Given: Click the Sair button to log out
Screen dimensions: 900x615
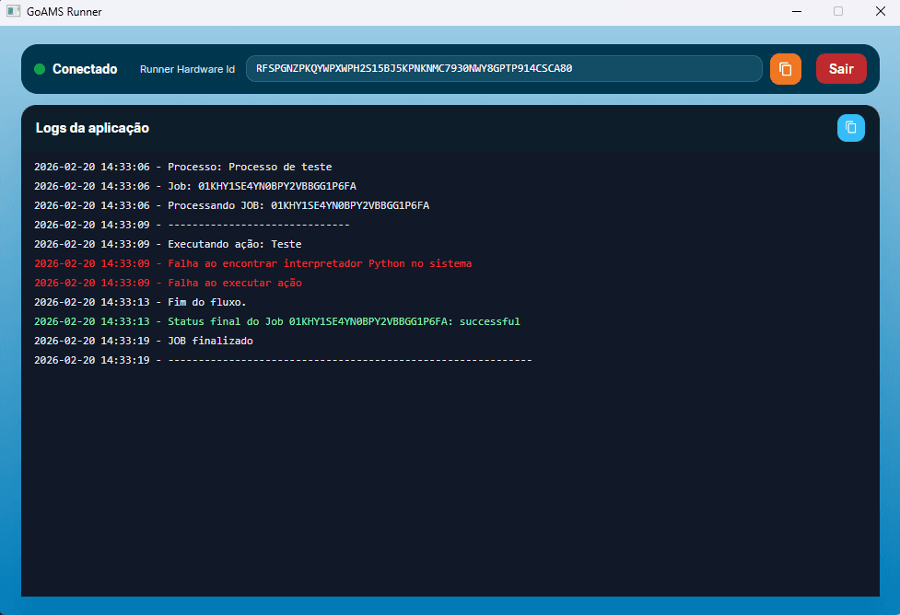Looking at the screenshot, I should coord(841,69).
